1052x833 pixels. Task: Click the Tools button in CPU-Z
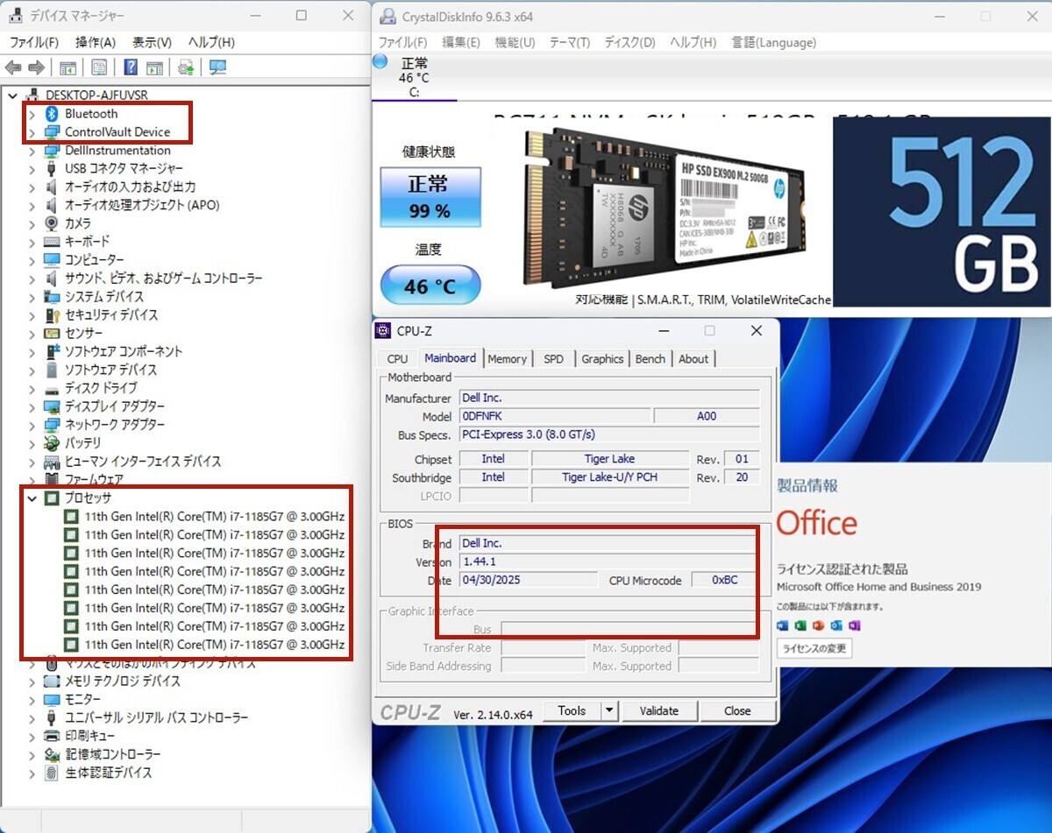[x=572, y=710]
